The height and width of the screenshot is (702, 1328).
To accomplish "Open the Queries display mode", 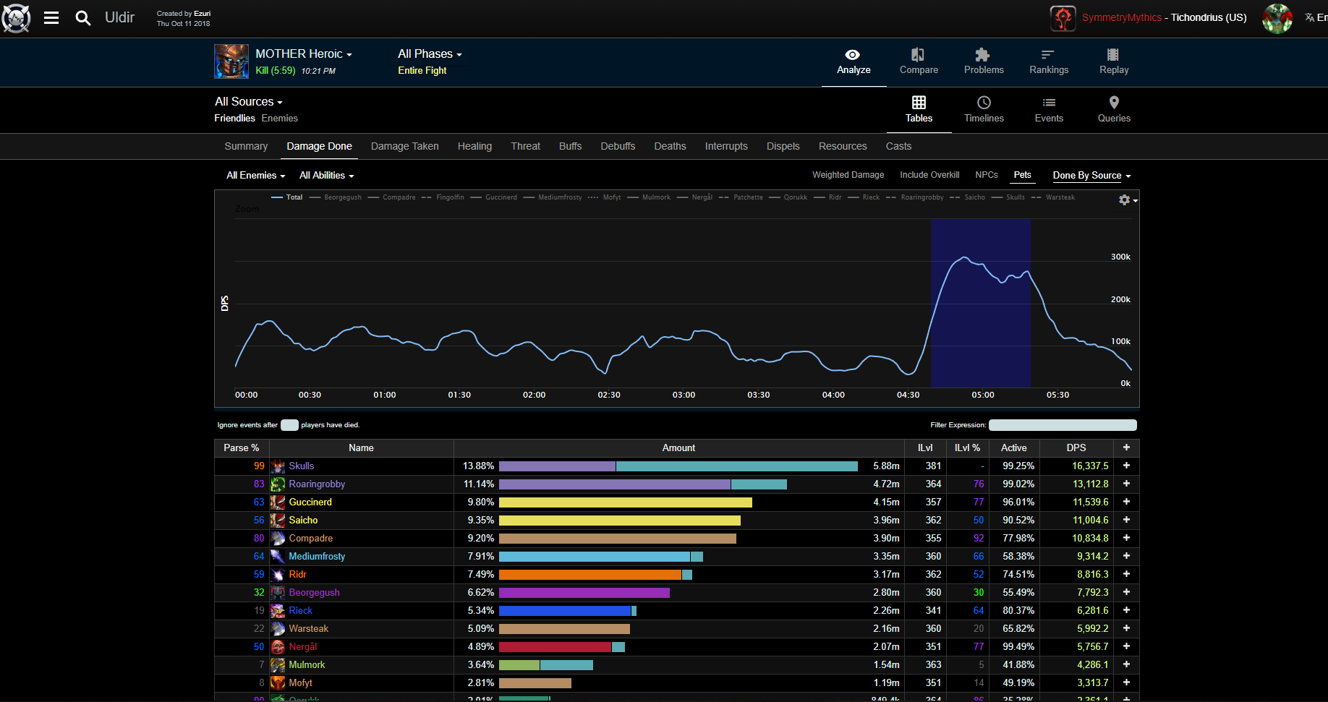I will click(1114, 110).
